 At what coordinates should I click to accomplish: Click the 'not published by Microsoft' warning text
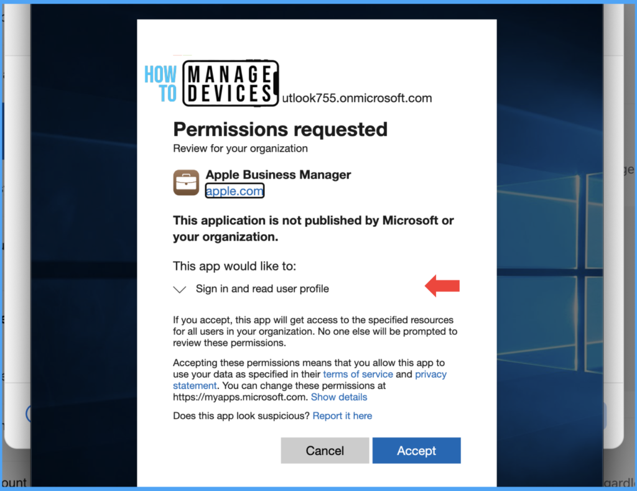[x=314, y=229]
